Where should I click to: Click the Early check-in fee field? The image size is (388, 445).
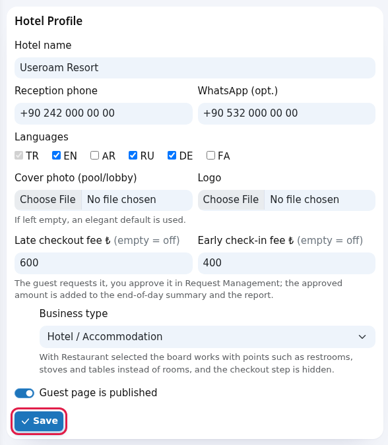tap(286, 263)
